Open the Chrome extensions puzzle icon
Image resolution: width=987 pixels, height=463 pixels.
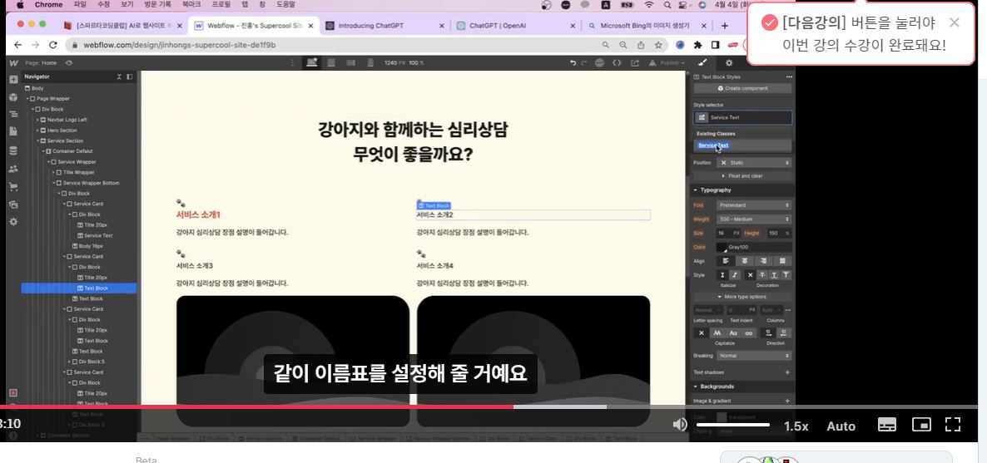coord(697,45)
